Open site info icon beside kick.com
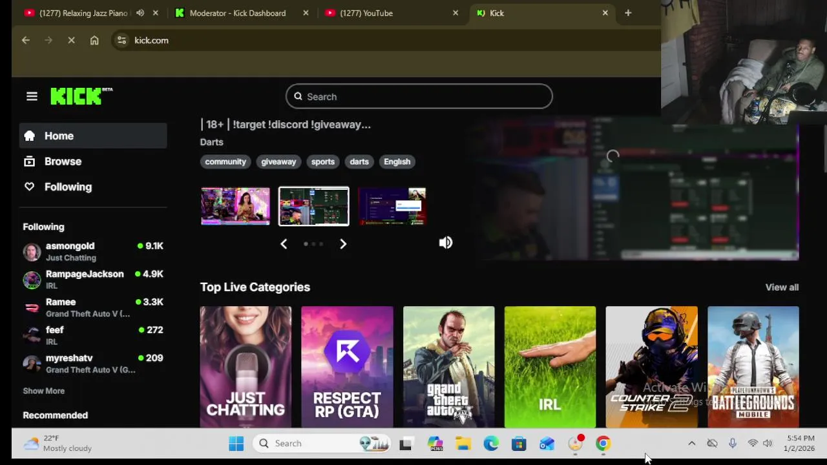Screen dimensions: 827x465 [x=121, y=40]
